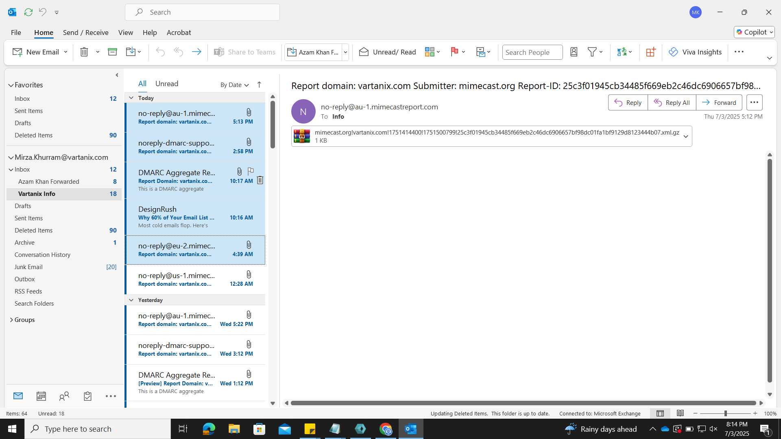Open the Calendar view icon in bottom navigation
781x439 pixels.
(x=41, y=396)
